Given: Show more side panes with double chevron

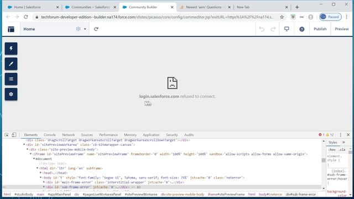Looking at the screenshot, I should [x=343, y=143].
